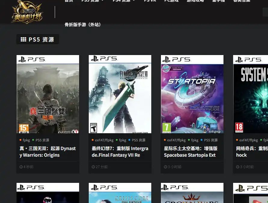The width and height of the screenshot is (268, 203).
Task: Select the PS5 资源 tag on the 星际乐土太空基地 card
Action: 211,140
